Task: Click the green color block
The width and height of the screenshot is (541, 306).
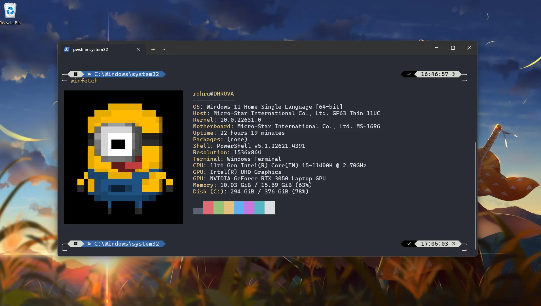Action: tap(219, 208)
